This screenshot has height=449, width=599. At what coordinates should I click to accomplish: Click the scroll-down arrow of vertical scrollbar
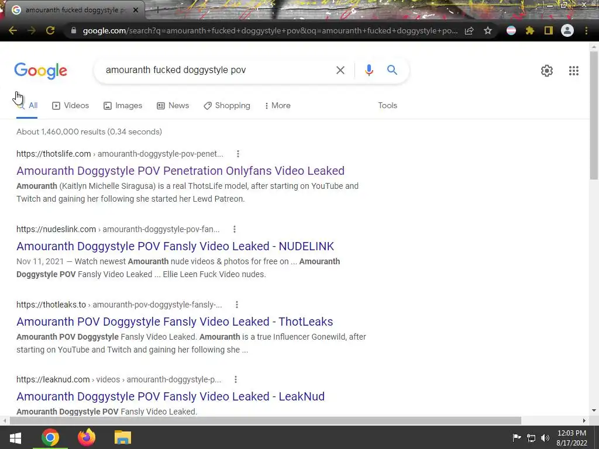(x=594, y=410)
